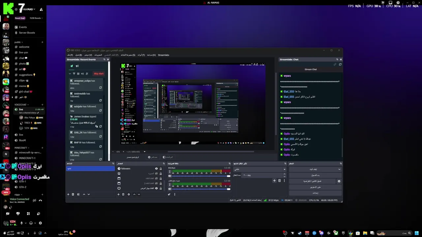The width and height of the screenshot is (422, 237).
Task: Pop out Streamlabs chat via link icon
Action: click(335, 65)
